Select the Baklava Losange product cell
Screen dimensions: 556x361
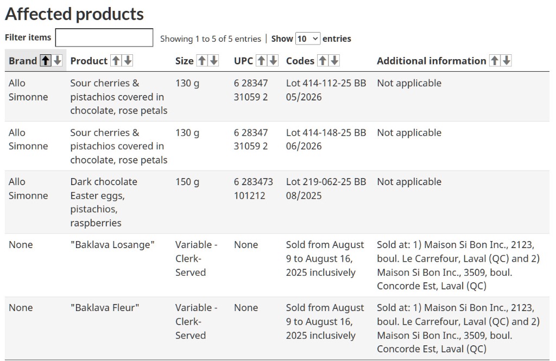click(112, 245)
